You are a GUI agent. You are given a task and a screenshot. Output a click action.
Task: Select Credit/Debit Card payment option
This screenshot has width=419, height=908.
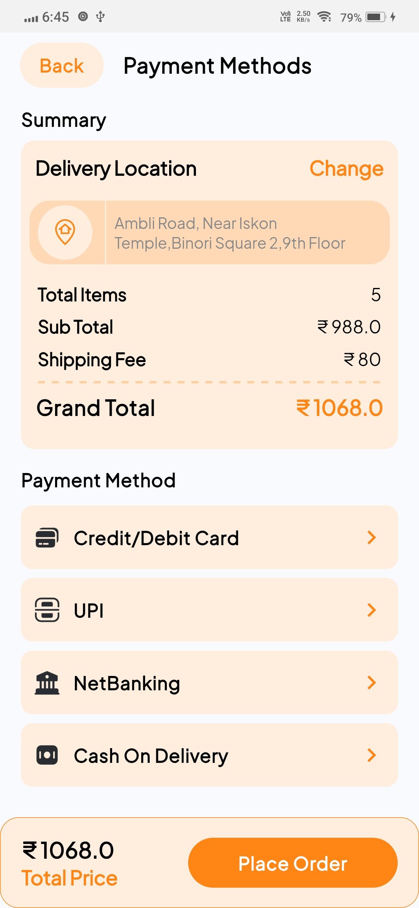point(156,538)
